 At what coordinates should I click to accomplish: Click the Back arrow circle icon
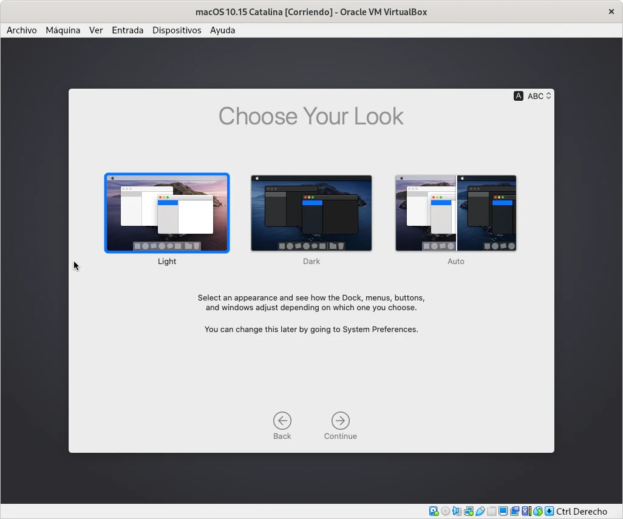[x=282, y=421]
